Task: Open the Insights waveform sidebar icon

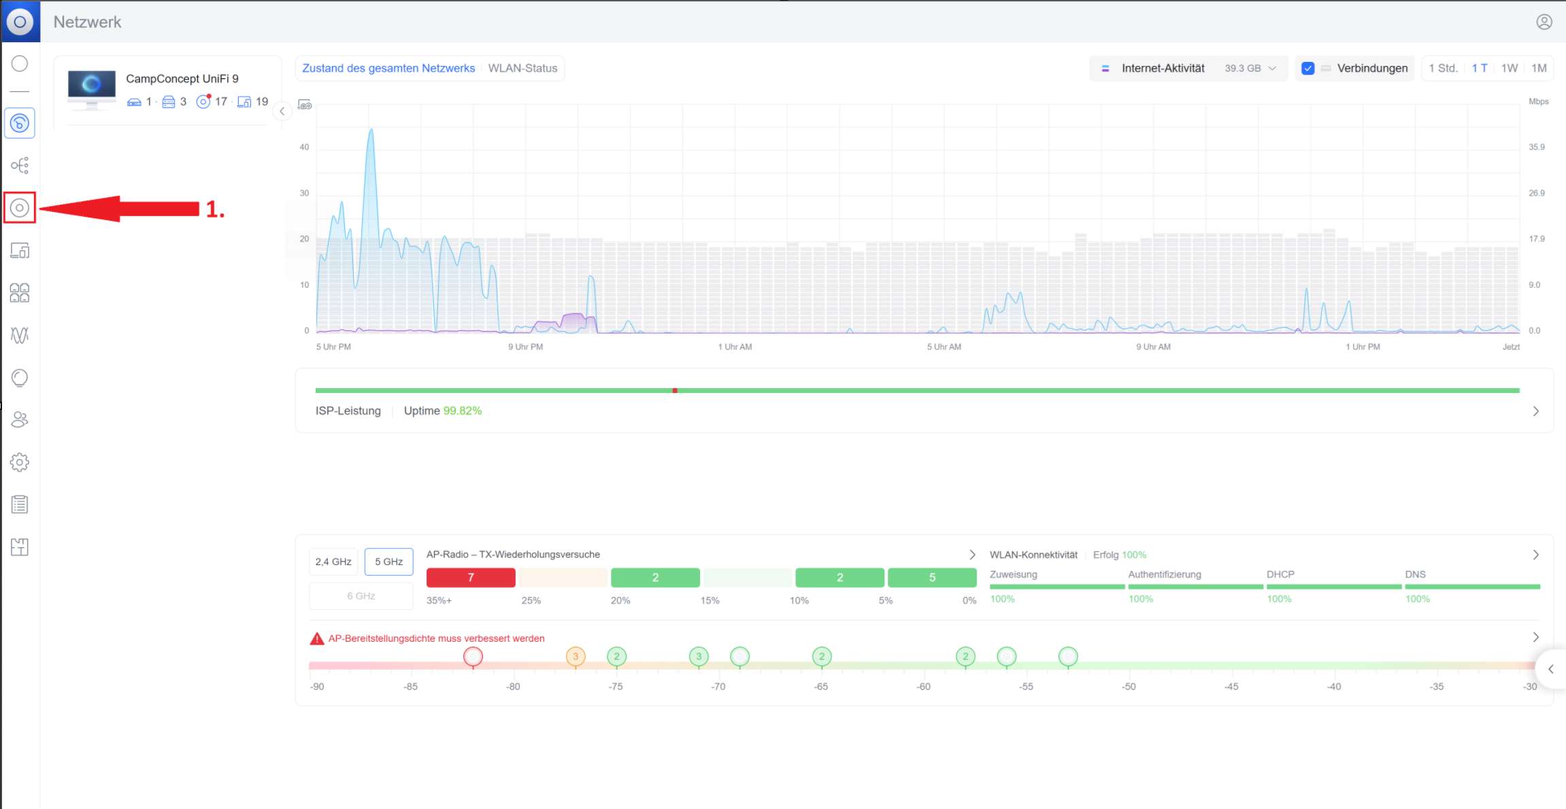Action: [x=20, y=335]
